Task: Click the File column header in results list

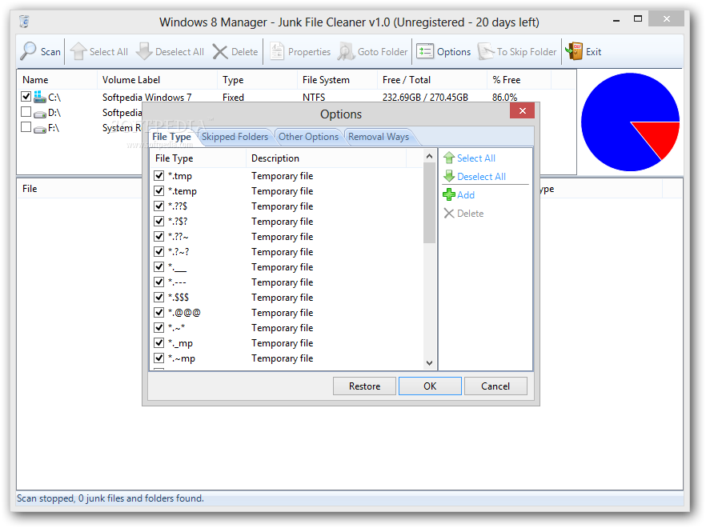Action: [x=79, y=189]
